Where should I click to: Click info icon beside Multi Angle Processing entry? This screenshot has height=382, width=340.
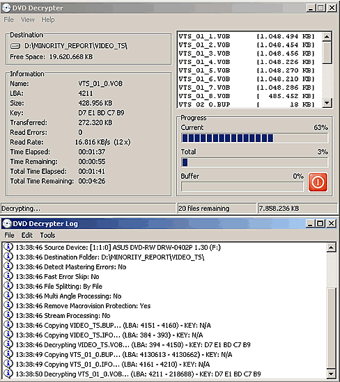[8, 296]
